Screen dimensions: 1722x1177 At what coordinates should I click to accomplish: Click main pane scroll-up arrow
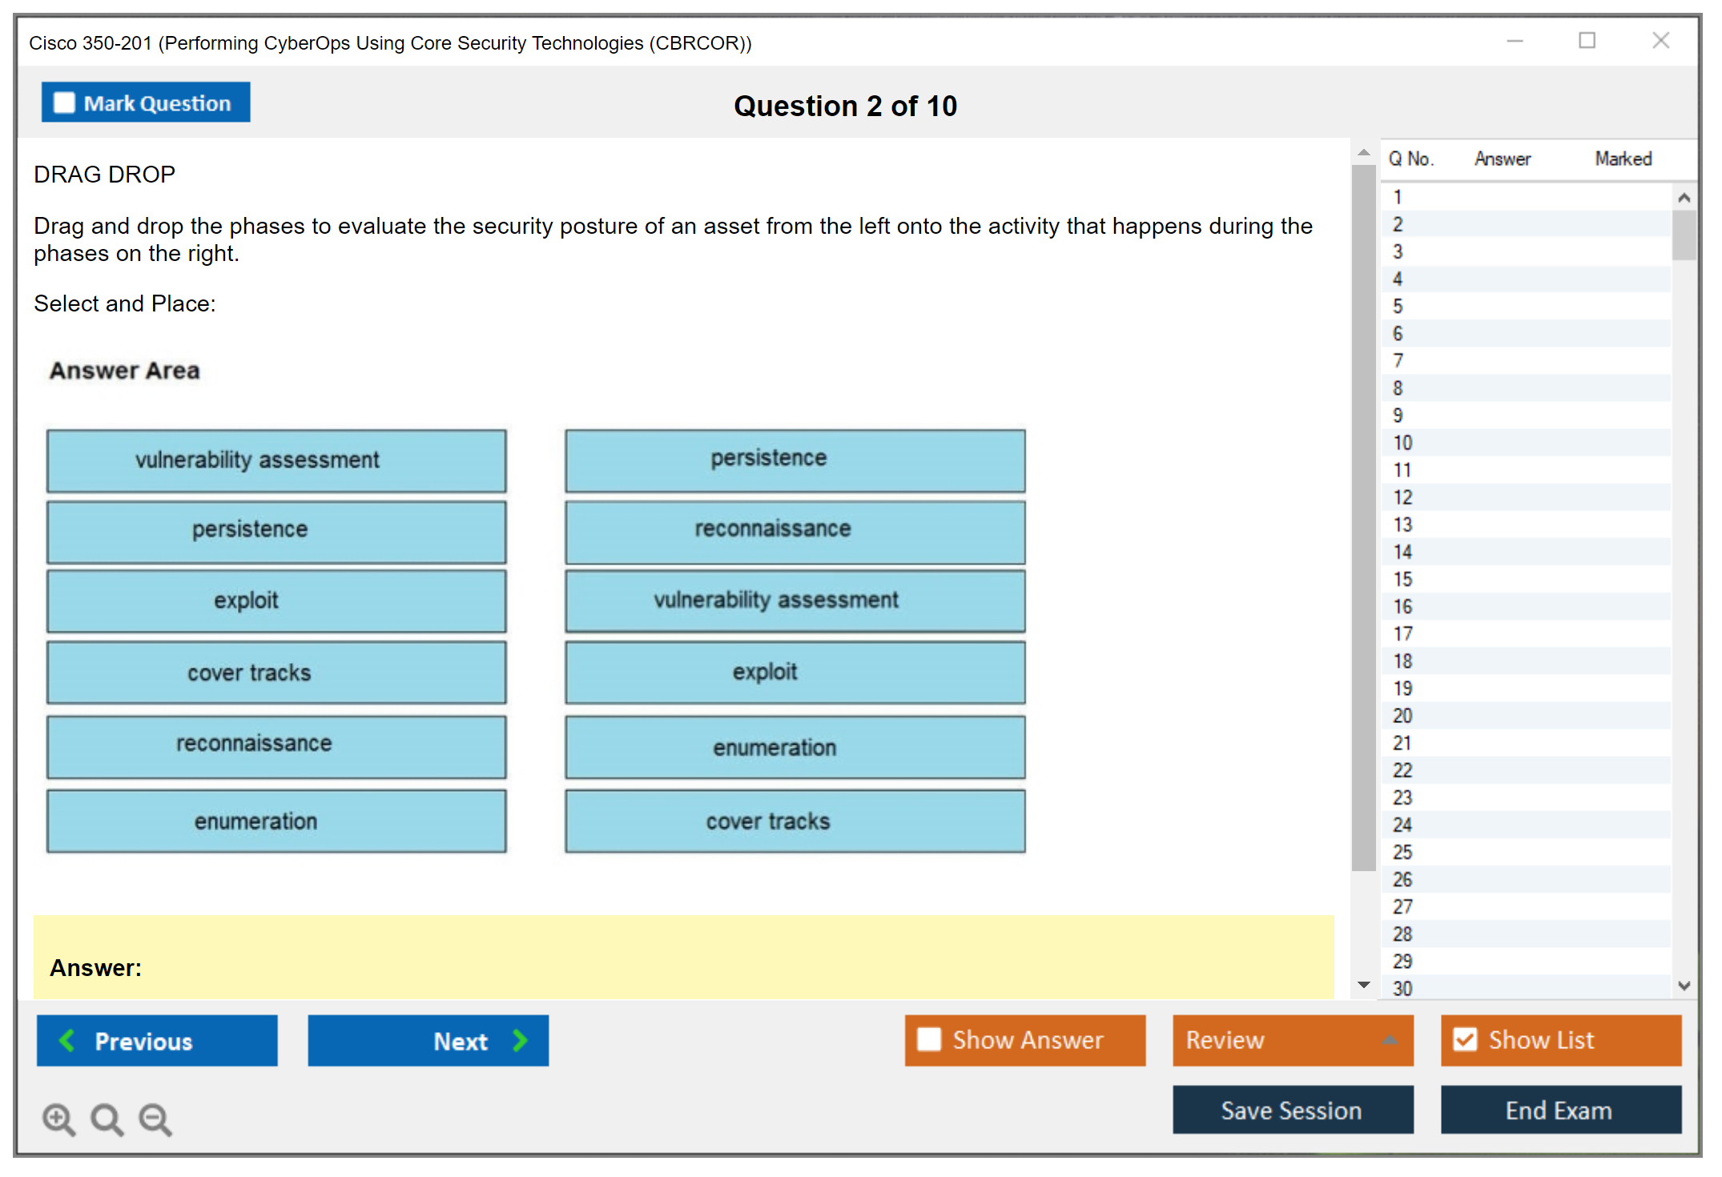1364,152
